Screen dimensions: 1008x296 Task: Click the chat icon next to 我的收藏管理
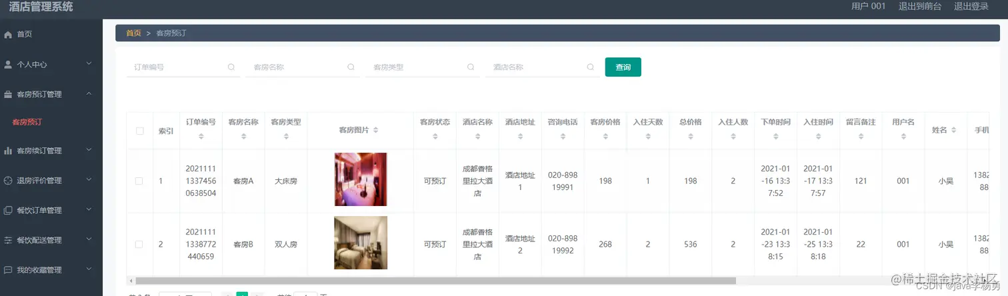pyautogui.click(x=8, y=270)
